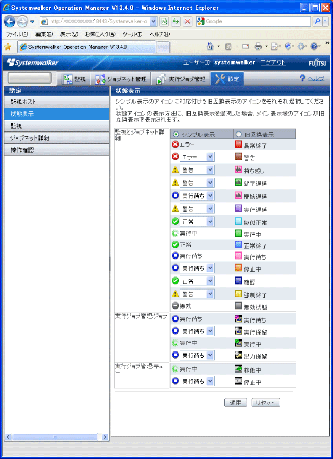Select the シンプル表示 radio button
This screenshot has height=459, width=333.
click(x=175, y=134)
